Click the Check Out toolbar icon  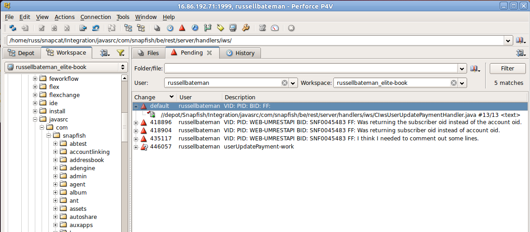(41, 28)
